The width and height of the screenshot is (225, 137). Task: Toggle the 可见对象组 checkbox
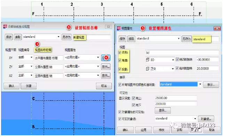coord(120,119)
